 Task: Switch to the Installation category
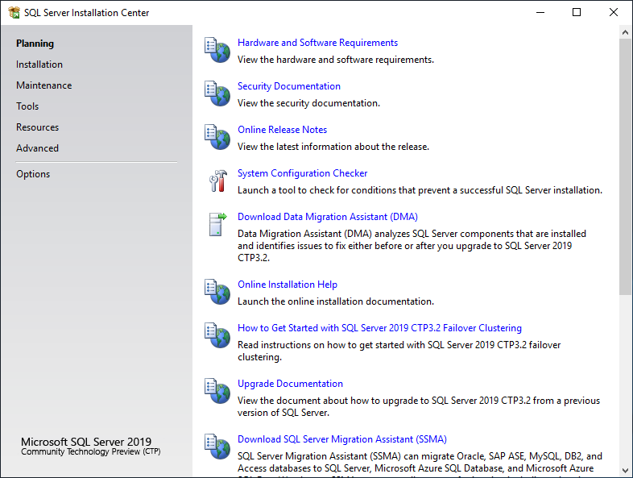(x=39, y=64)
